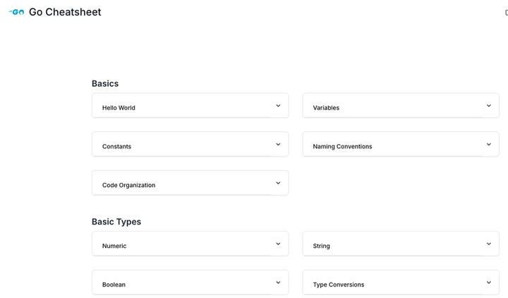The image size is (508, 298).
Task: Select the "Variables" card title text
Action: [x=326, y=108]
